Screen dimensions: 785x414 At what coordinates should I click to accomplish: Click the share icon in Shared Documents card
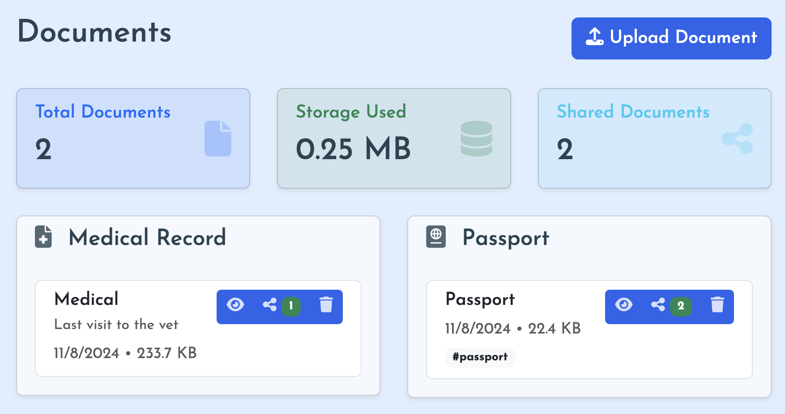(x=737, y=139)
